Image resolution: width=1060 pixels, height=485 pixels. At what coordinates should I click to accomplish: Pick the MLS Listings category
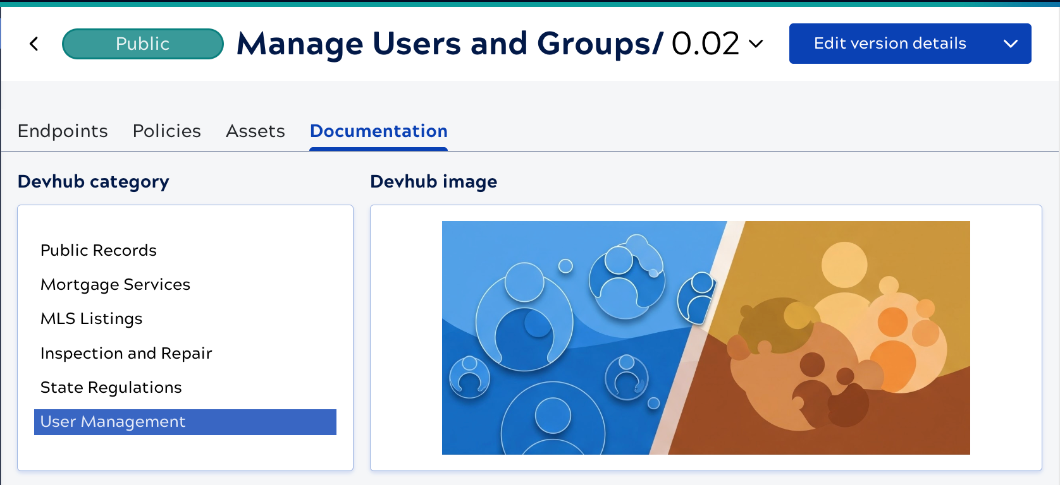tap(91, 318)
